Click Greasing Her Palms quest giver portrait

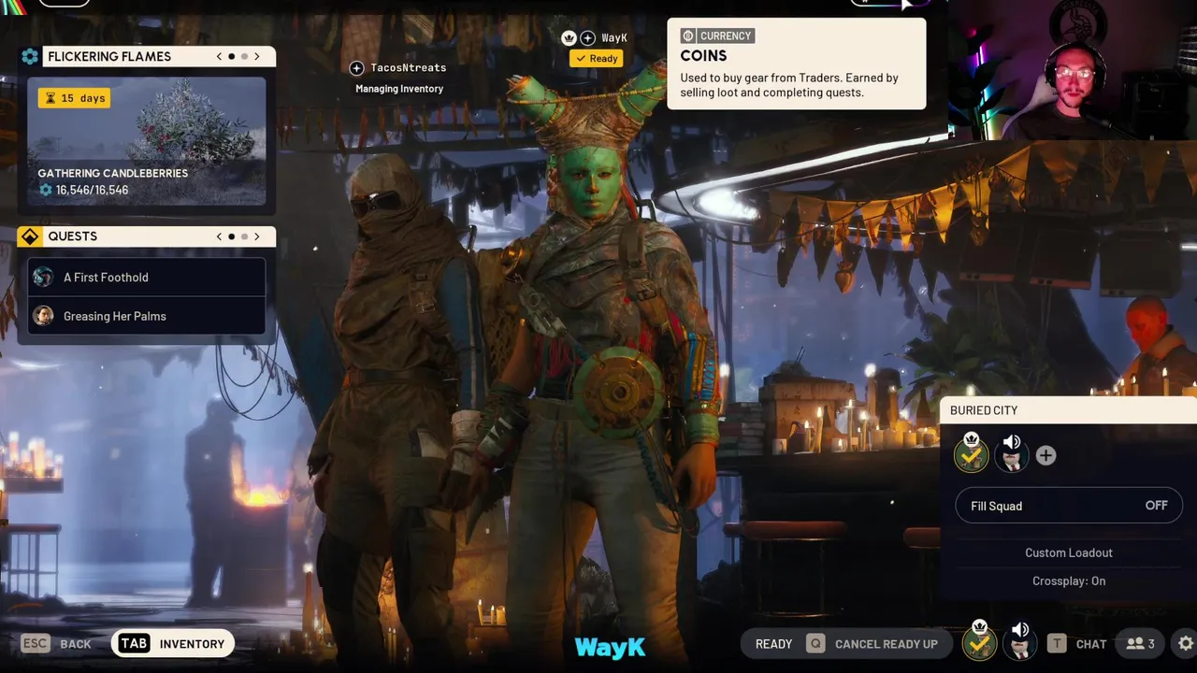43,316
